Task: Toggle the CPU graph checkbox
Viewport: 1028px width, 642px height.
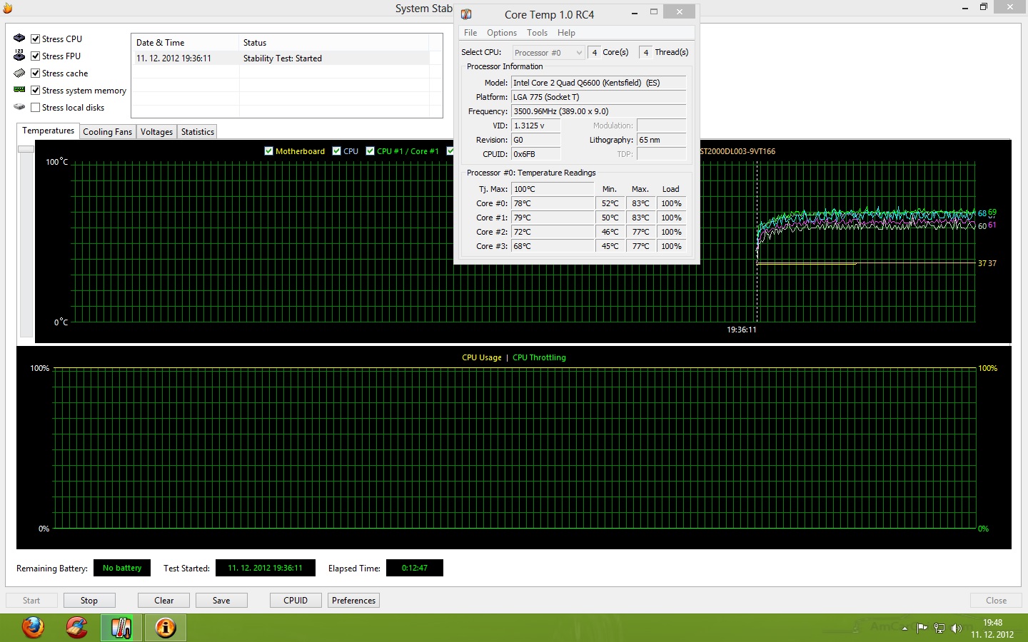Action: tap(337, 151)
